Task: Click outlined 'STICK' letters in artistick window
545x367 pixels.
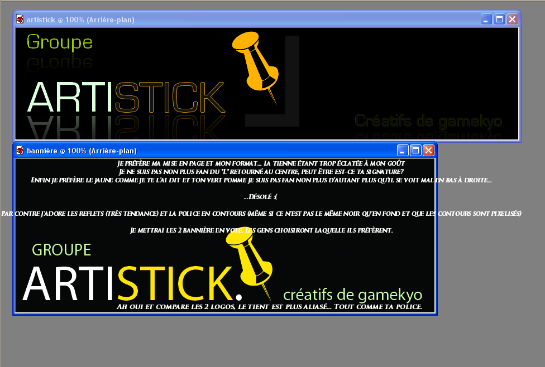Action: point(170,97)
